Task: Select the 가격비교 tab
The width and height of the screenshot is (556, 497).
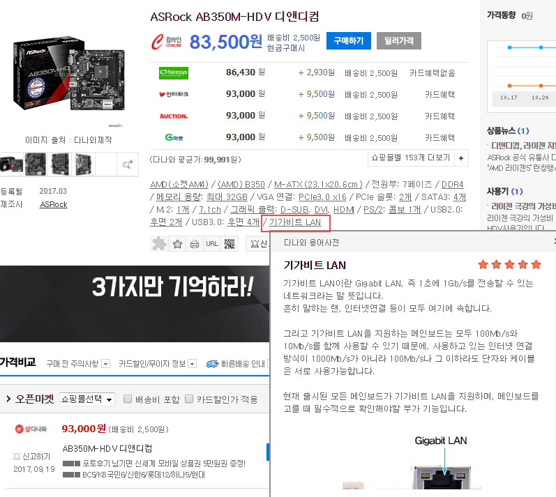Action: click(x=18, y=362)
